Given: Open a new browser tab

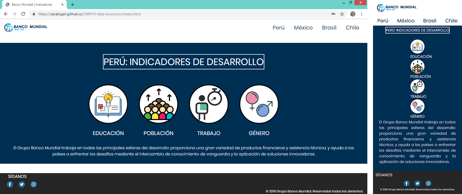Looking at the screenshot, I should (73, 5).
